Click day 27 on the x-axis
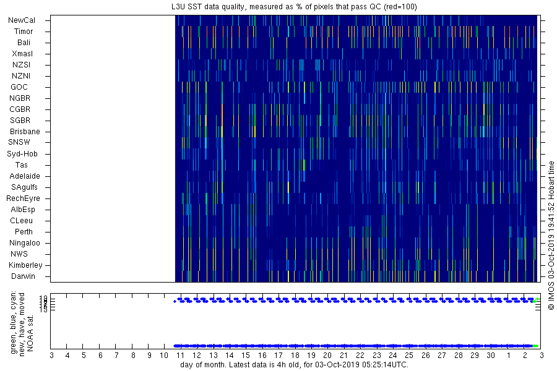The width and height of the screenshot is (557, 371). point(441,356)
